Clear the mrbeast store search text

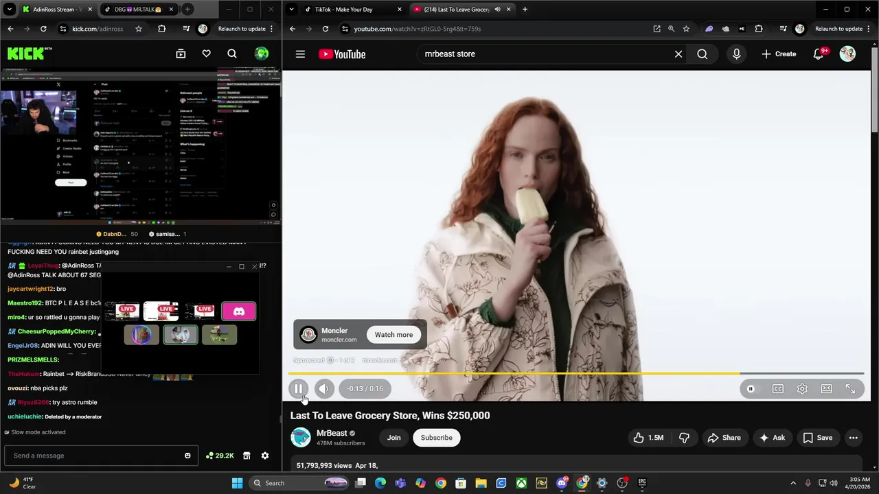(678, 54)
